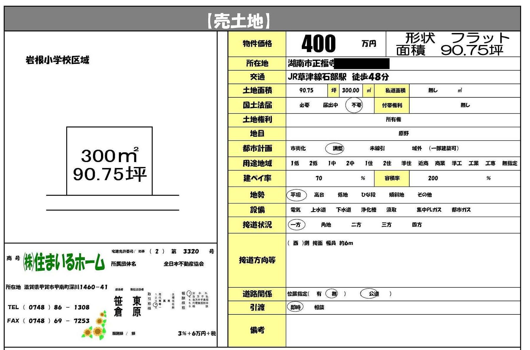
Task: Select the 無指定 zoning option
Action: click(x=510, y=163)
